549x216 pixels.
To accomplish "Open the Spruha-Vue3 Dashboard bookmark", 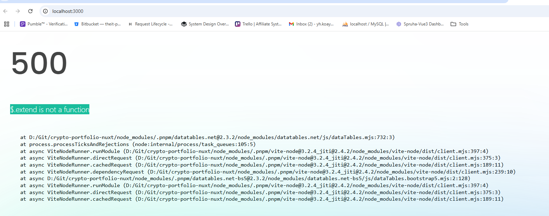I will pyautogui.click(x=420, y=24).
